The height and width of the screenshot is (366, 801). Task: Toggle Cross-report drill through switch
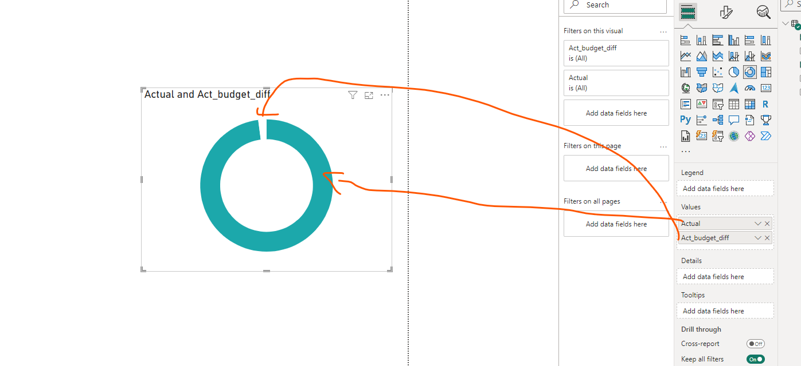tap(755, 344)
